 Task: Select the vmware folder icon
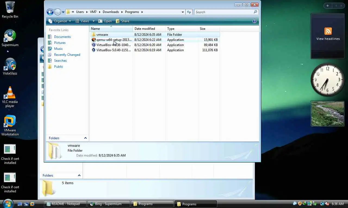point(94,35)
